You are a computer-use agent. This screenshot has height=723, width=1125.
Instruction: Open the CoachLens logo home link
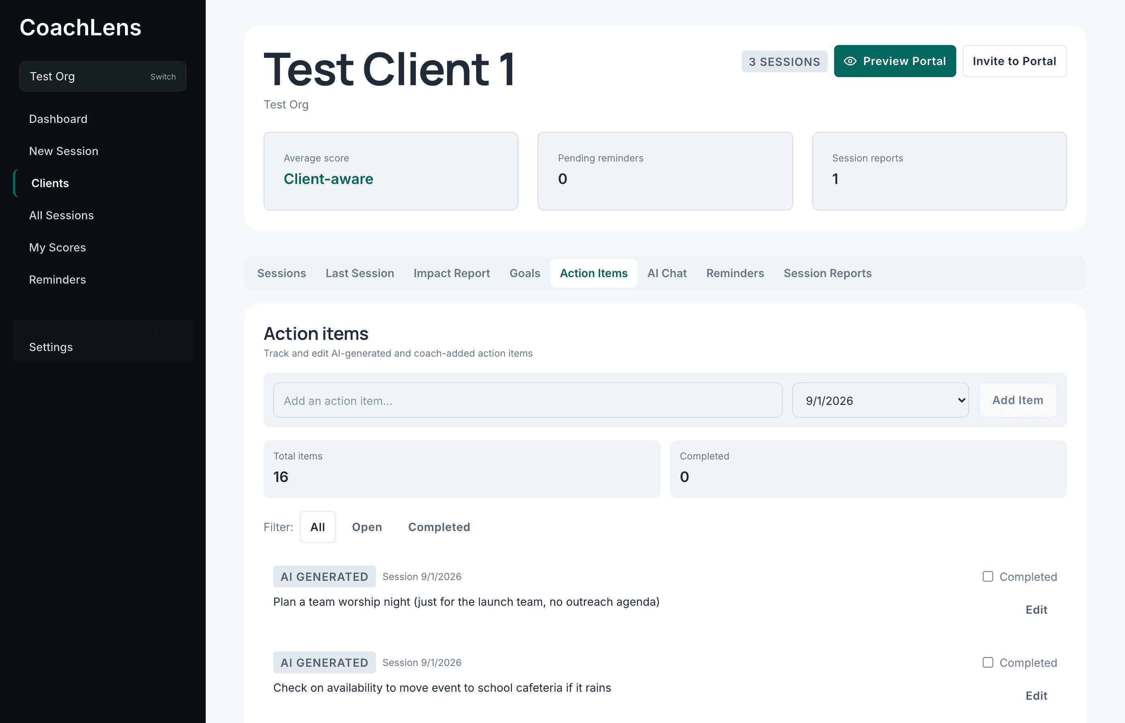80,27
